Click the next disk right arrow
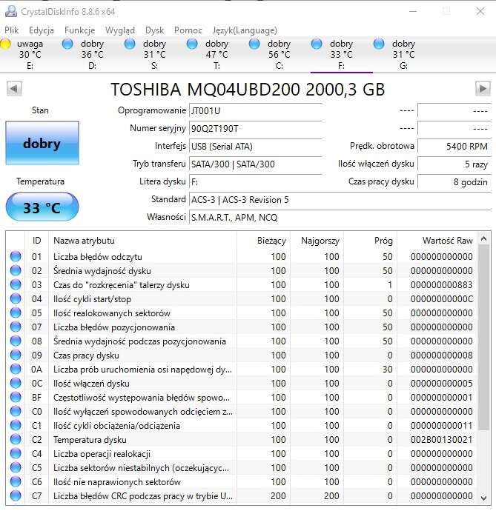The height and width of the screenshot is (511, 496). coord(483,89)
